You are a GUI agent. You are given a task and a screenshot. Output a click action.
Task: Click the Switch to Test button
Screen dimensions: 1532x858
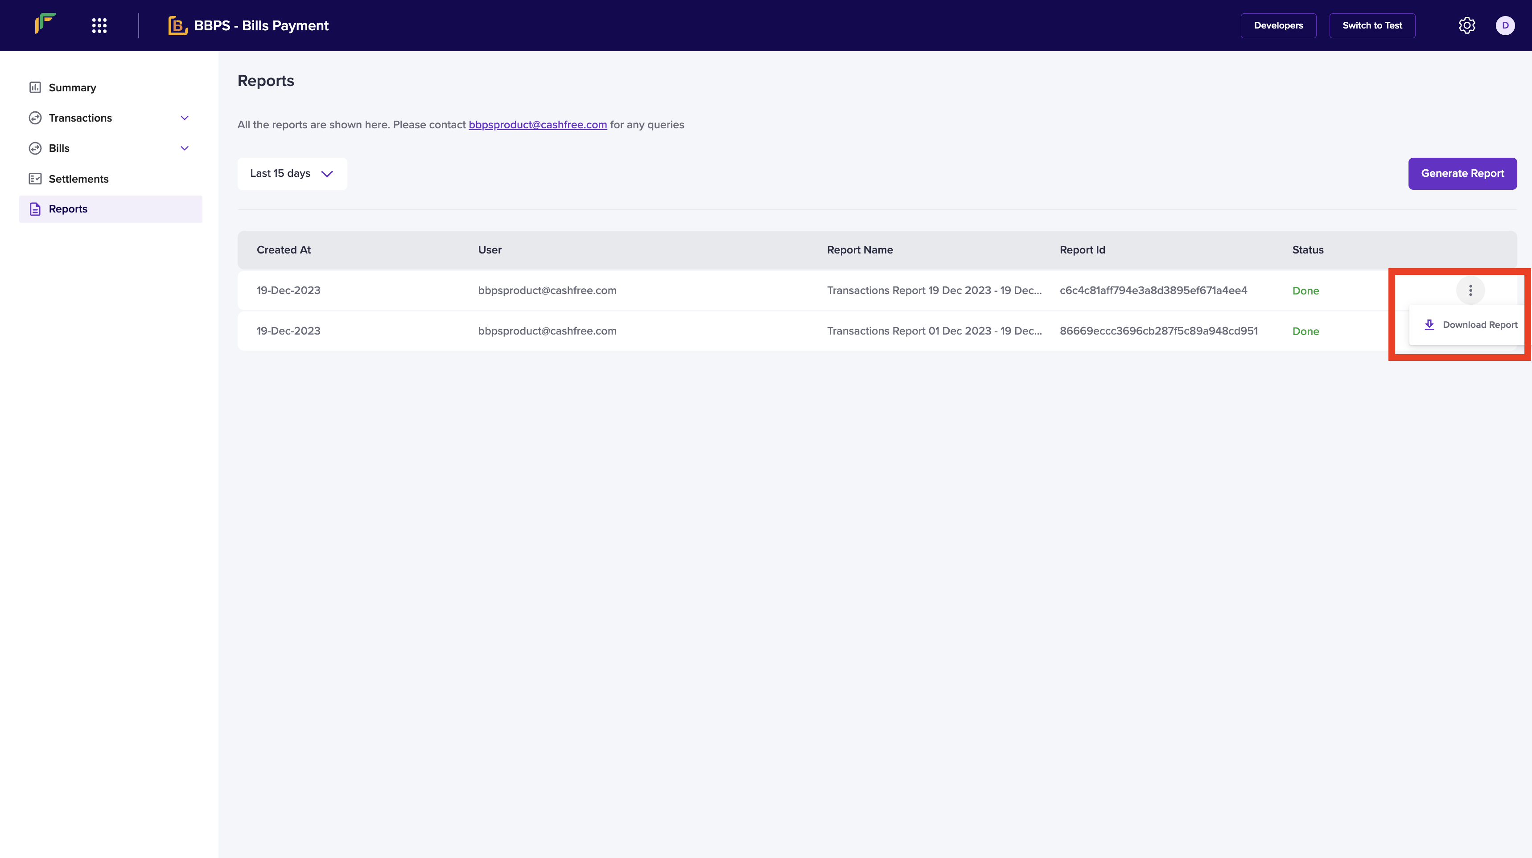click(1371, 25)
